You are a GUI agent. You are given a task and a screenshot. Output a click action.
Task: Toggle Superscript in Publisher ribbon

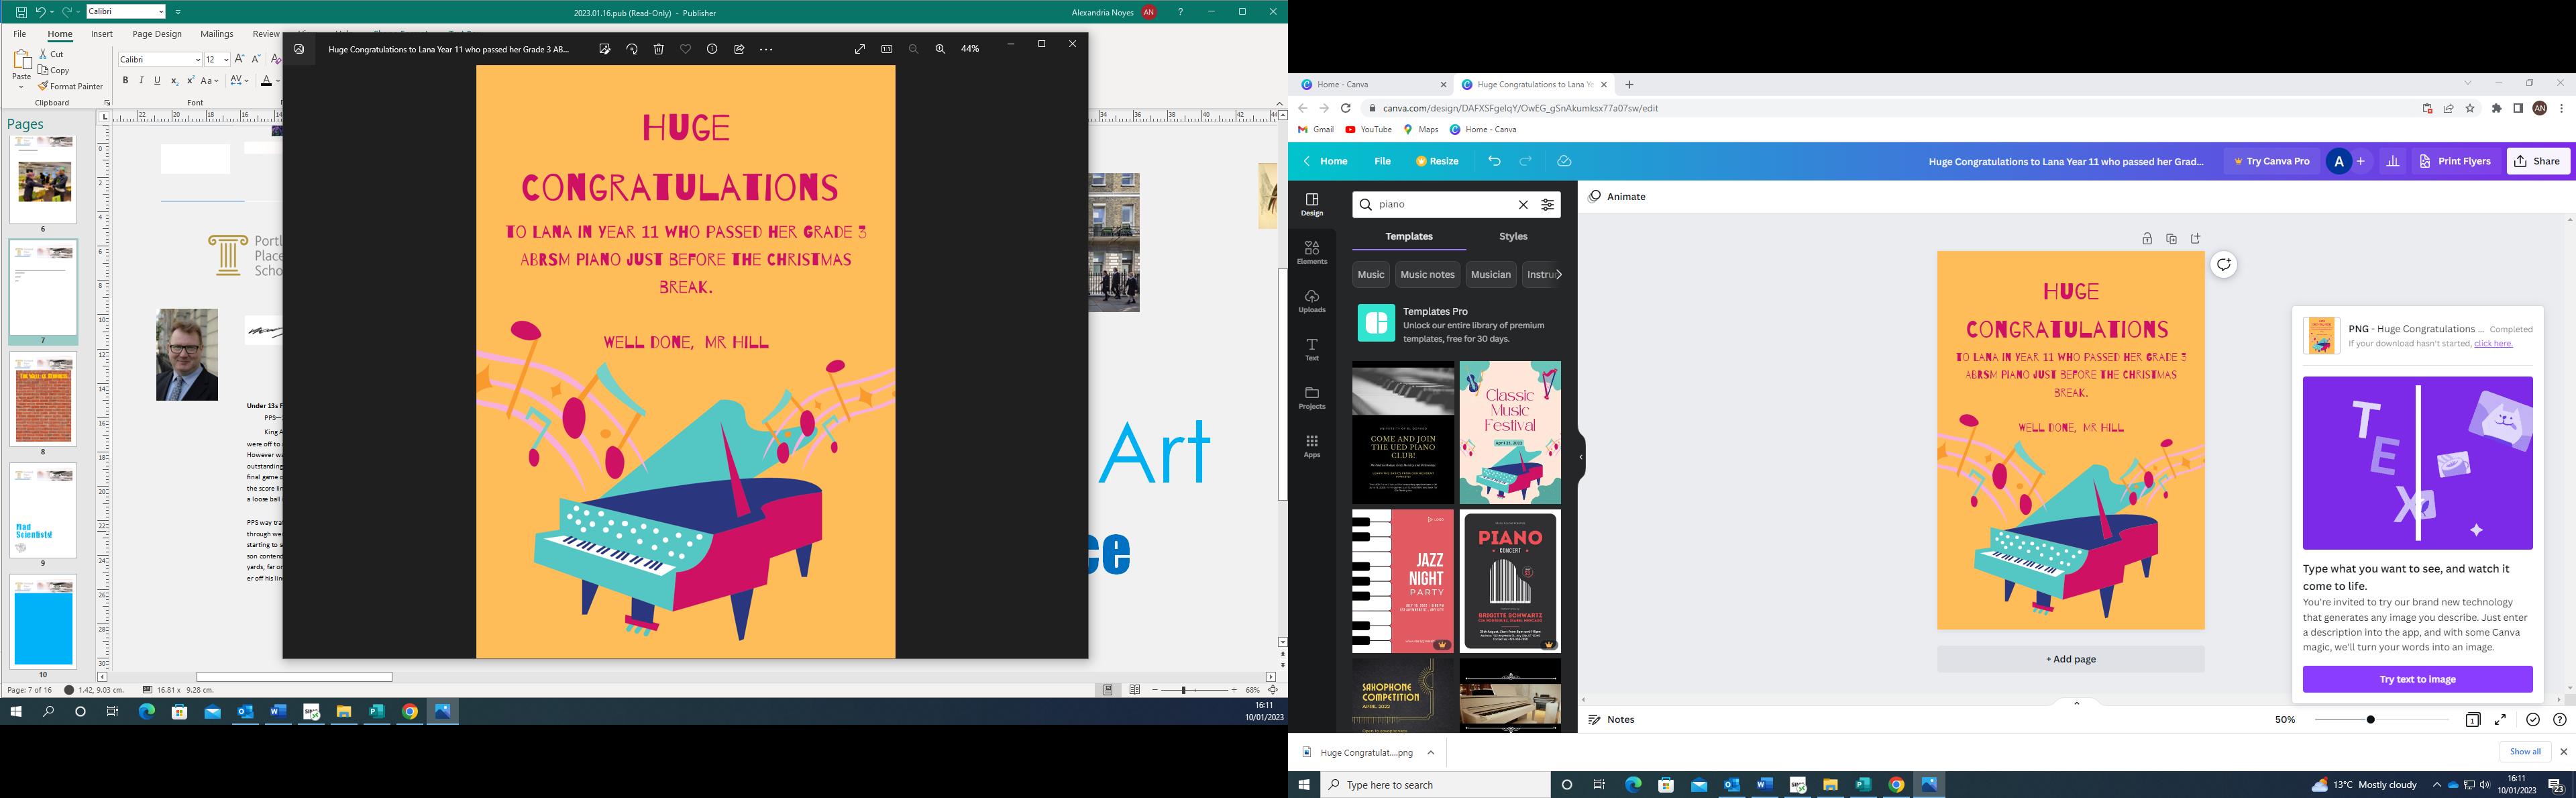pos(190,80)
